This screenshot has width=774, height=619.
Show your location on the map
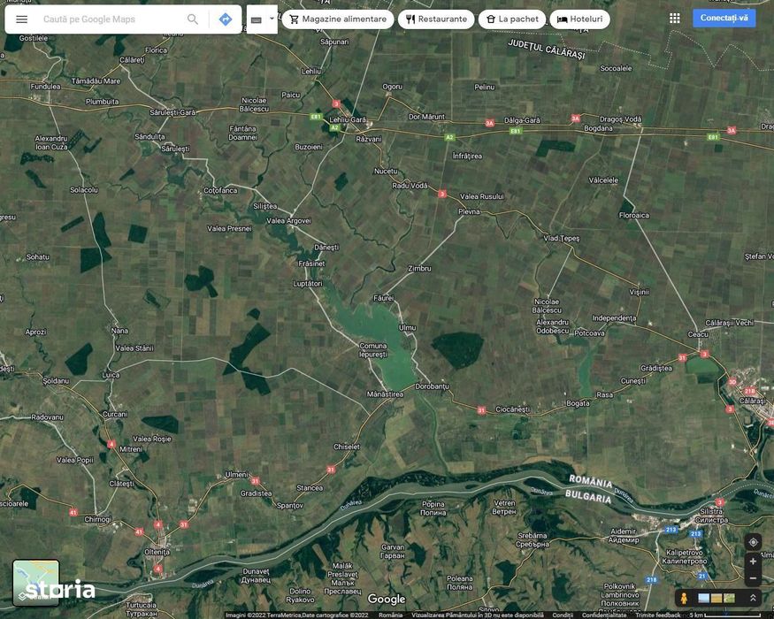pos(754,542)
